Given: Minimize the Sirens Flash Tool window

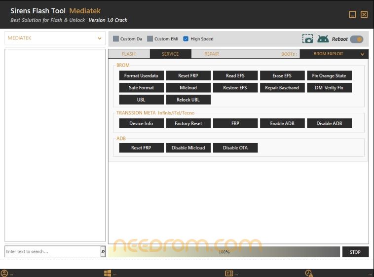Looking at the screenshot, I should 352,14.
